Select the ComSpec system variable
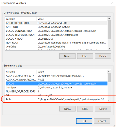The image size is (116, 127). 56,88
